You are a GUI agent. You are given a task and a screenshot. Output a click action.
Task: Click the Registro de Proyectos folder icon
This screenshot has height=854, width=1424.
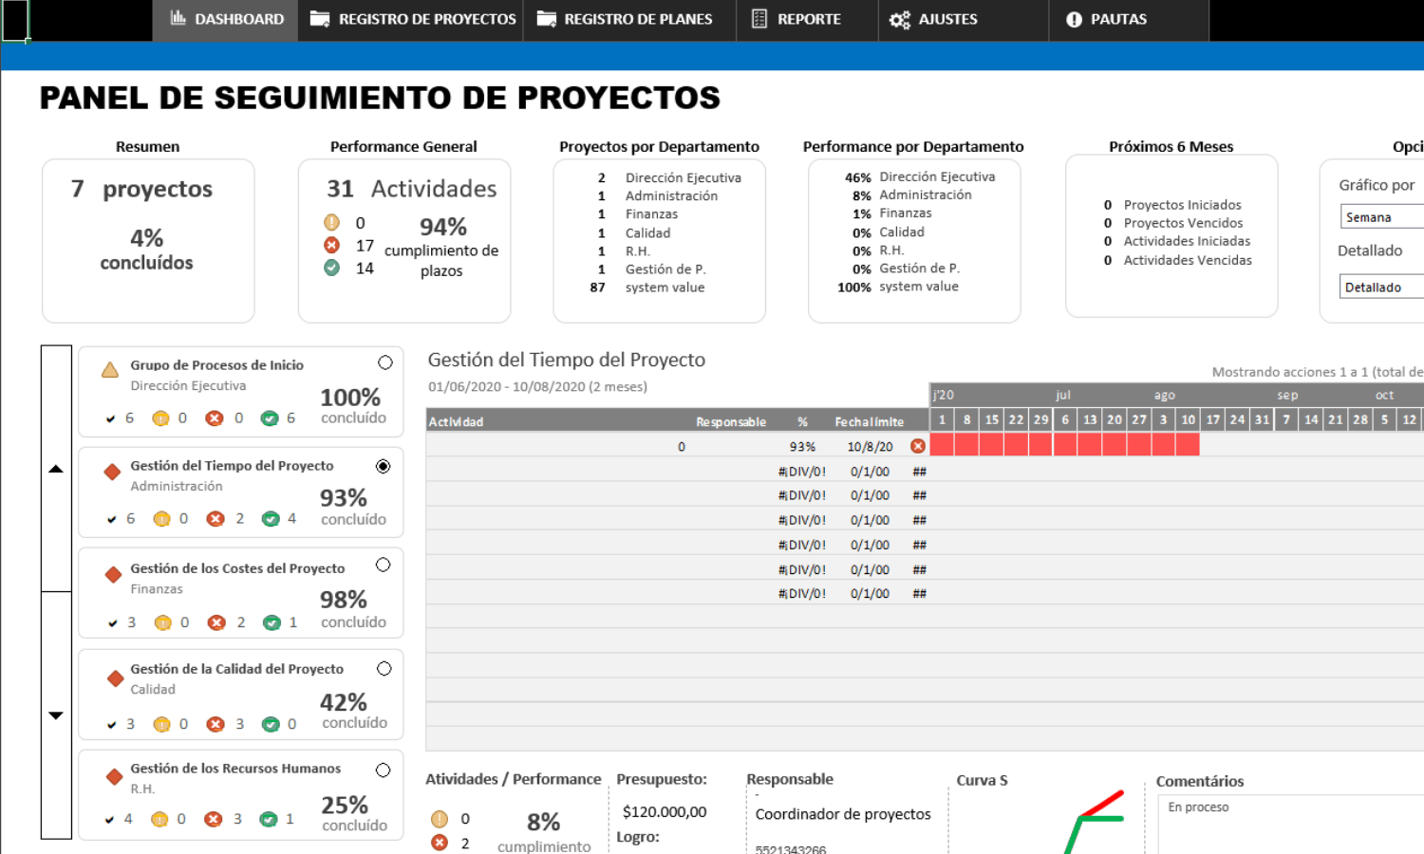(x=320, y=19)
